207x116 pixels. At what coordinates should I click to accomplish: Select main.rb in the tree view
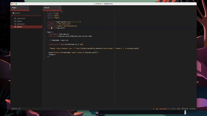26,27
